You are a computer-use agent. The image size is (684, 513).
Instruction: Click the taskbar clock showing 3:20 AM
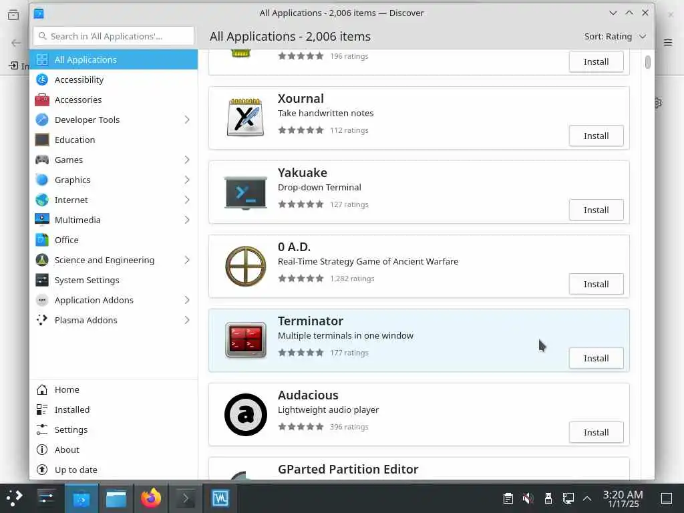click(x=623, y=498)
